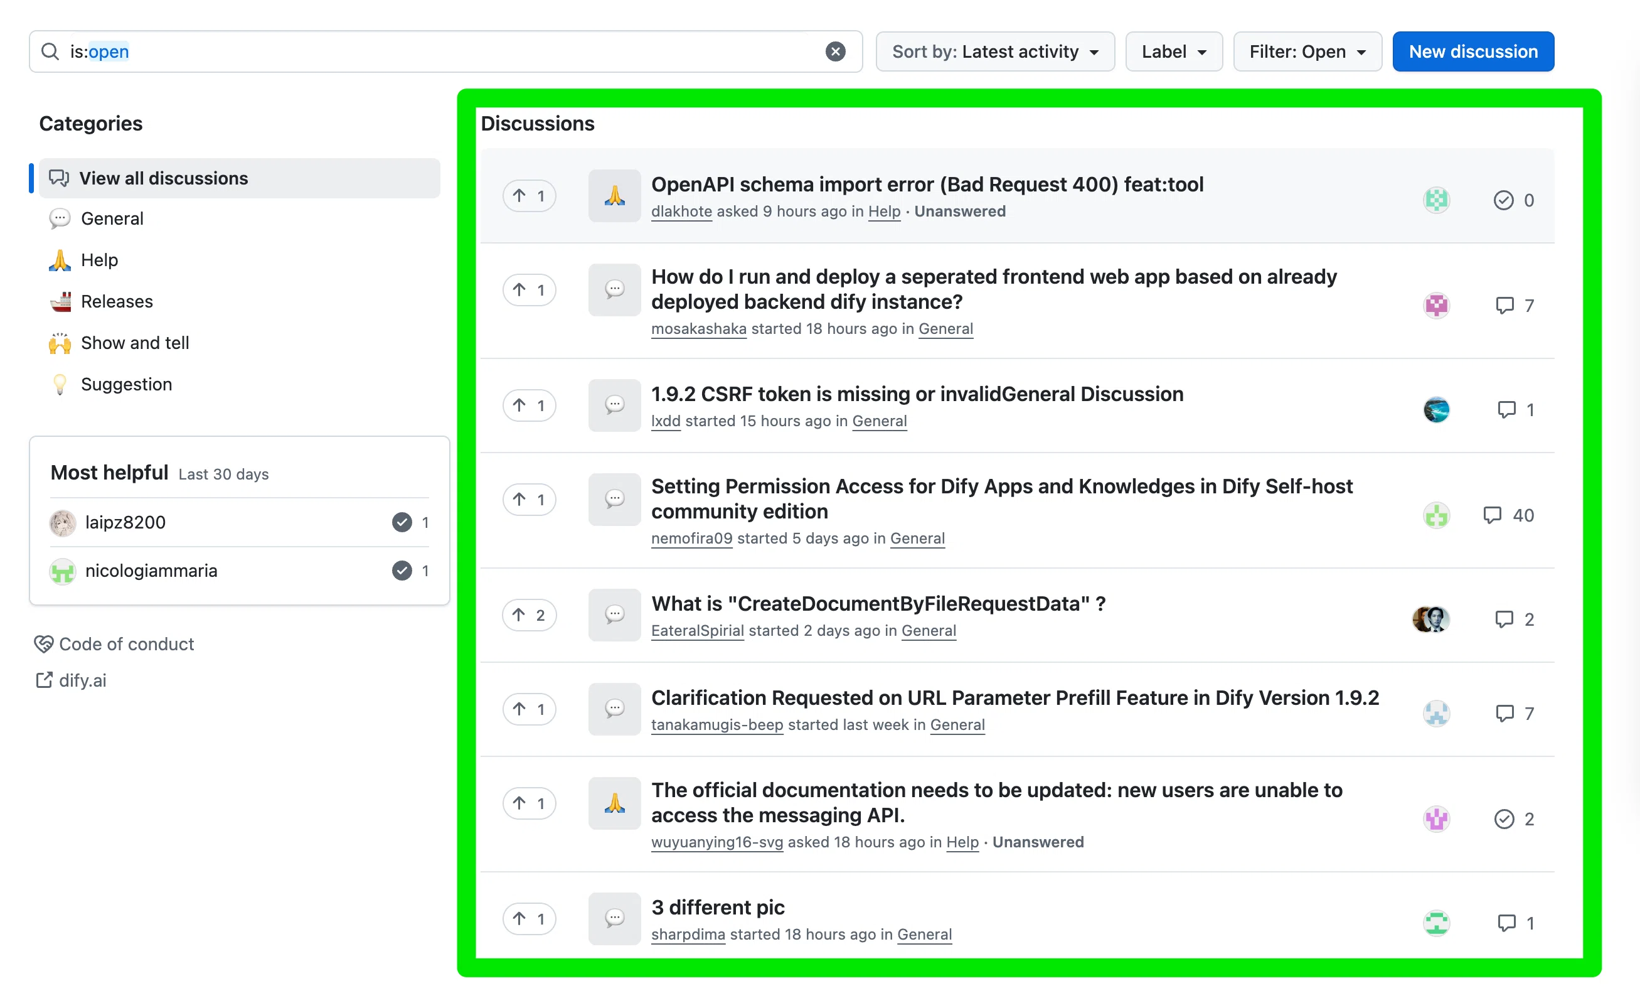Viewport: 1640px width, 1003px height.
Task: Upvote the 1.9.2 CSRF token discussion
Action: coord(529,405)
